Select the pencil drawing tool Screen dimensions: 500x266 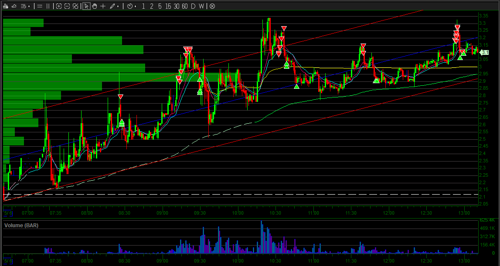coord(112,6)
